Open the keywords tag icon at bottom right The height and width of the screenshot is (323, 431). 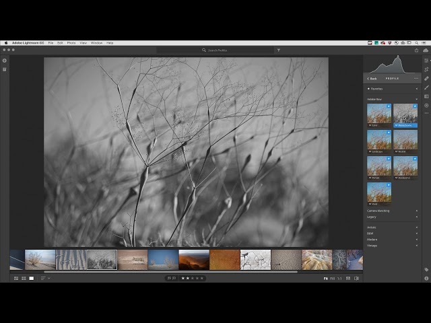tap(426, 269)
